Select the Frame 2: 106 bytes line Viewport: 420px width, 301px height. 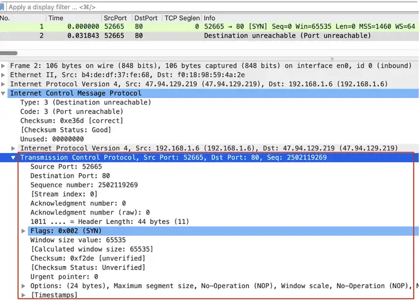[x=211, y=65]
